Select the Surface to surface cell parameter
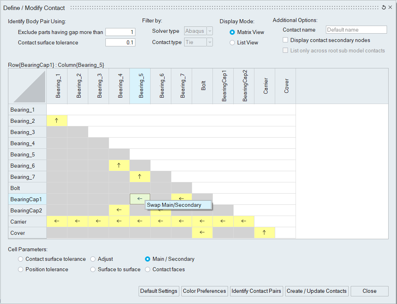This screenshot has height=304, width=397. coord(93,270)
